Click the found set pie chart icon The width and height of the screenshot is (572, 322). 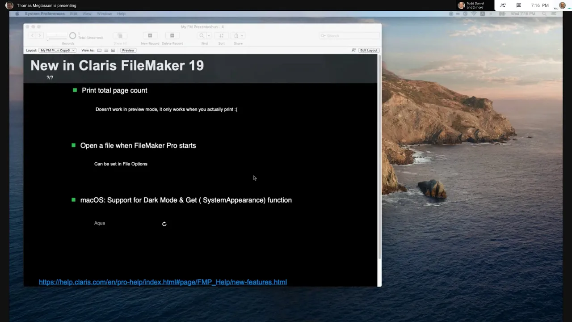point(72,36)
